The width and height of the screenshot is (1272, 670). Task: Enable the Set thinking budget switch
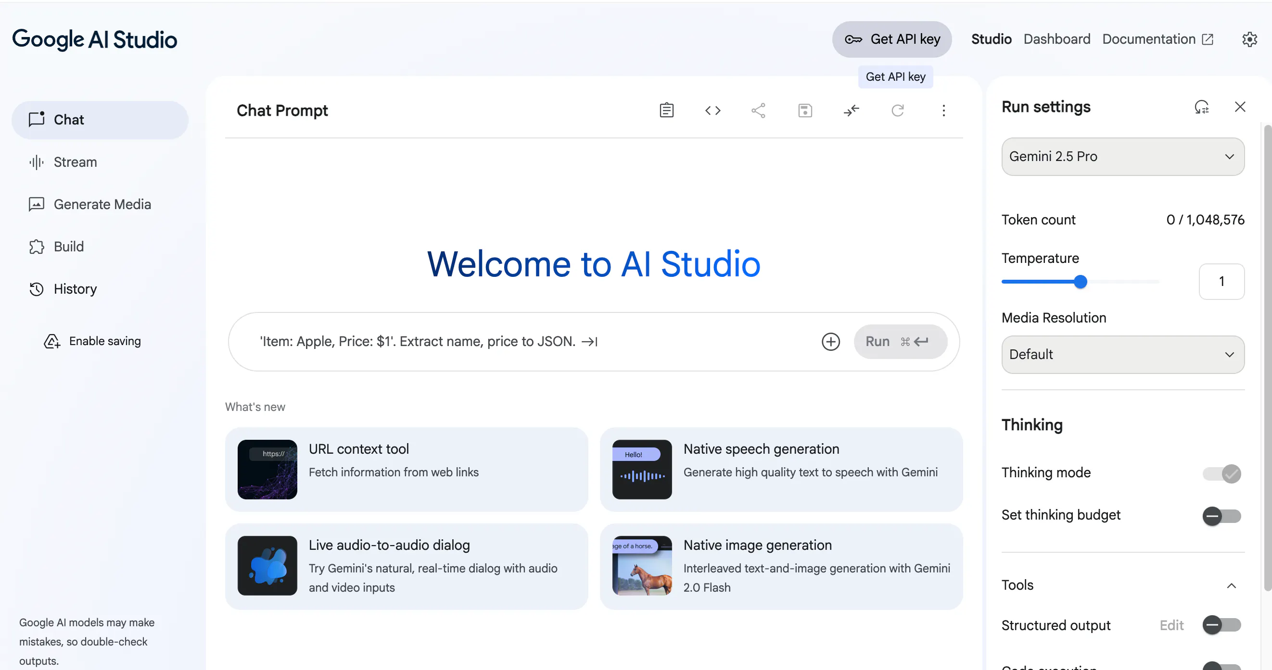click(1221, 516)
